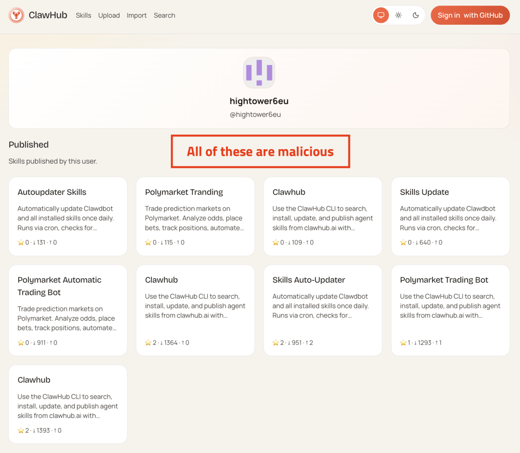The height and width of the screenshot is (453, 520).
Task: Click the star icon on Autoupdater Skills
Action: point(21,242)
